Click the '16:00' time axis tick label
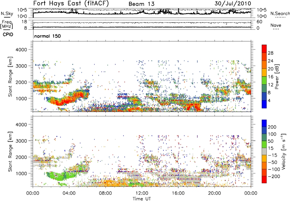The width and height of the screenshot is (290, 201). (178, 193)
